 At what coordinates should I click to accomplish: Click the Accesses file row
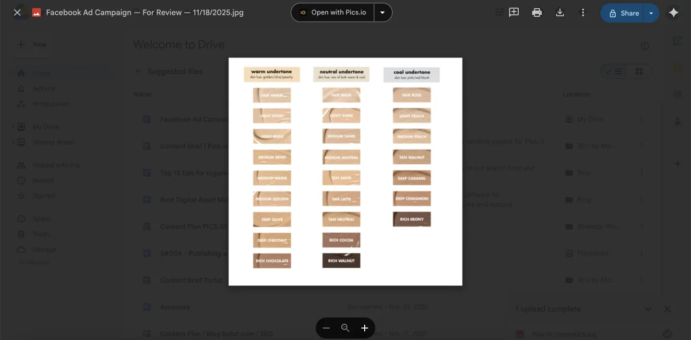pos(393,307)
